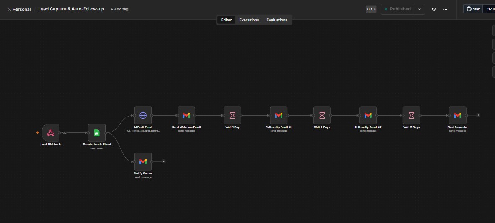Click the Lead Webhook label text
The height and width of the screenshot is (223, 495).
(x=51, y=144)
